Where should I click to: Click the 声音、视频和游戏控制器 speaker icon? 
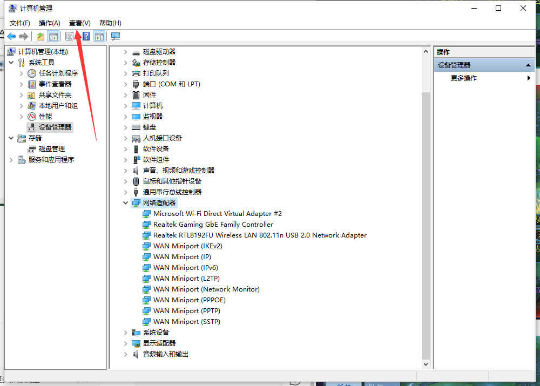point(136,171)
